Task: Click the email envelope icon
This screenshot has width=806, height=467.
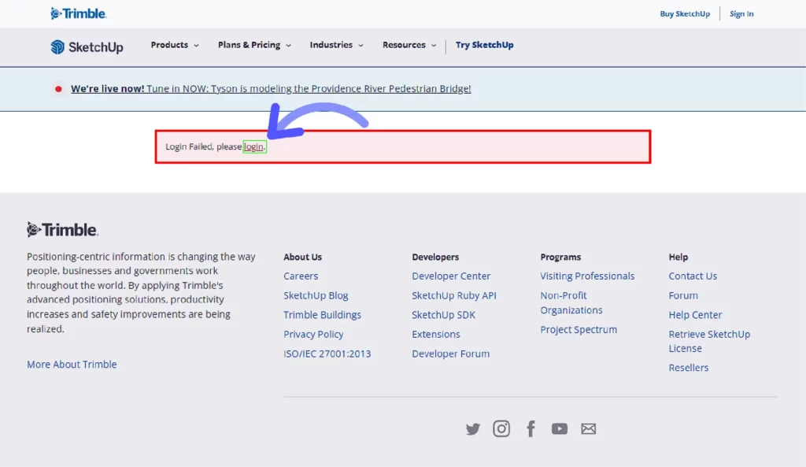Action: click(589, 428)
